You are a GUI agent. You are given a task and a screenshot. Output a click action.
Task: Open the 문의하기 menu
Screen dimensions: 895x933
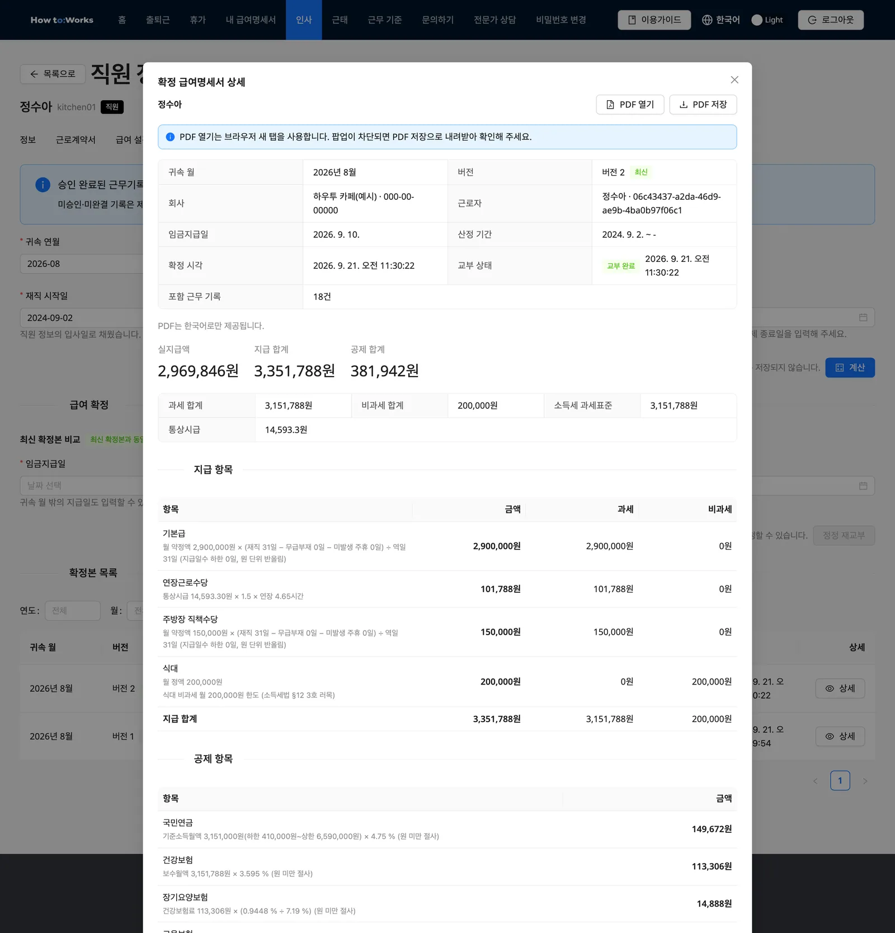(437, 20)
